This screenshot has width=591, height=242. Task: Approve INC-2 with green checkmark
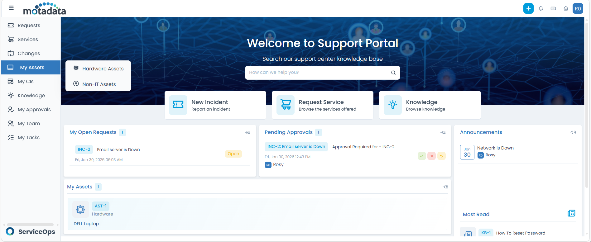pyautogui.click(x=422, y=156)
